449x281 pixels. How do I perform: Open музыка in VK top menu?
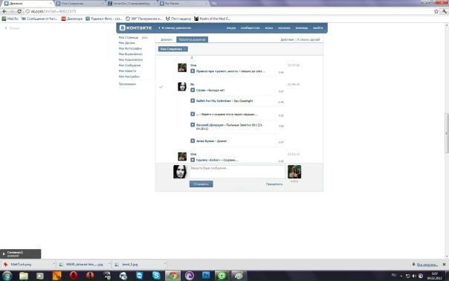284,28
